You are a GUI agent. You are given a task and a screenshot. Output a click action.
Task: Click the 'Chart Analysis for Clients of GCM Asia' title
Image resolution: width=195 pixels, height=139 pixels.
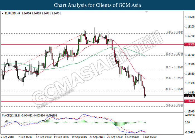[x=97, y=5]
